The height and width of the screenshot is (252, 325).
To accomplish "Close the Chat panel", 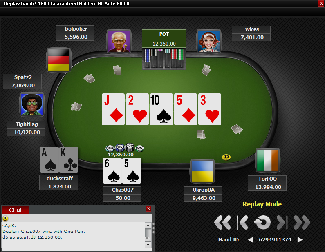I will coord(149,209).
